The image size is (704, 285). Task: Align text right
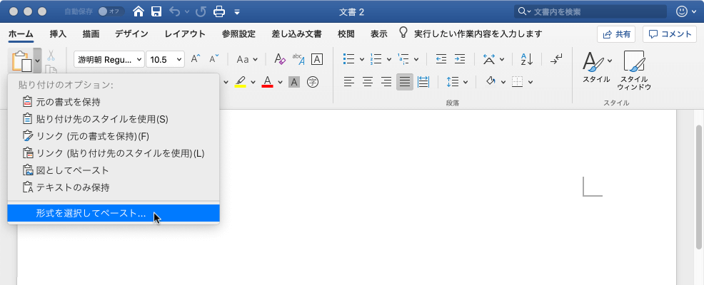pyautogui.click(x=386, y=82)
